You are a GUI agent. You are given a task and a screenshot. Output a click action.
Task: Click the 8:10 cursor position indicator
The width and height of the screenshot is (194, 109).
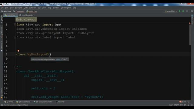tap(171, 105)
